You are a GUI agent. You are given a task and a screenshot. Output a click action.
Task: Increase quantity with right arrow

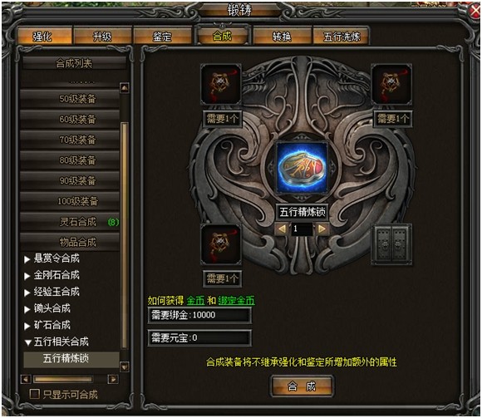click(322, 229)
